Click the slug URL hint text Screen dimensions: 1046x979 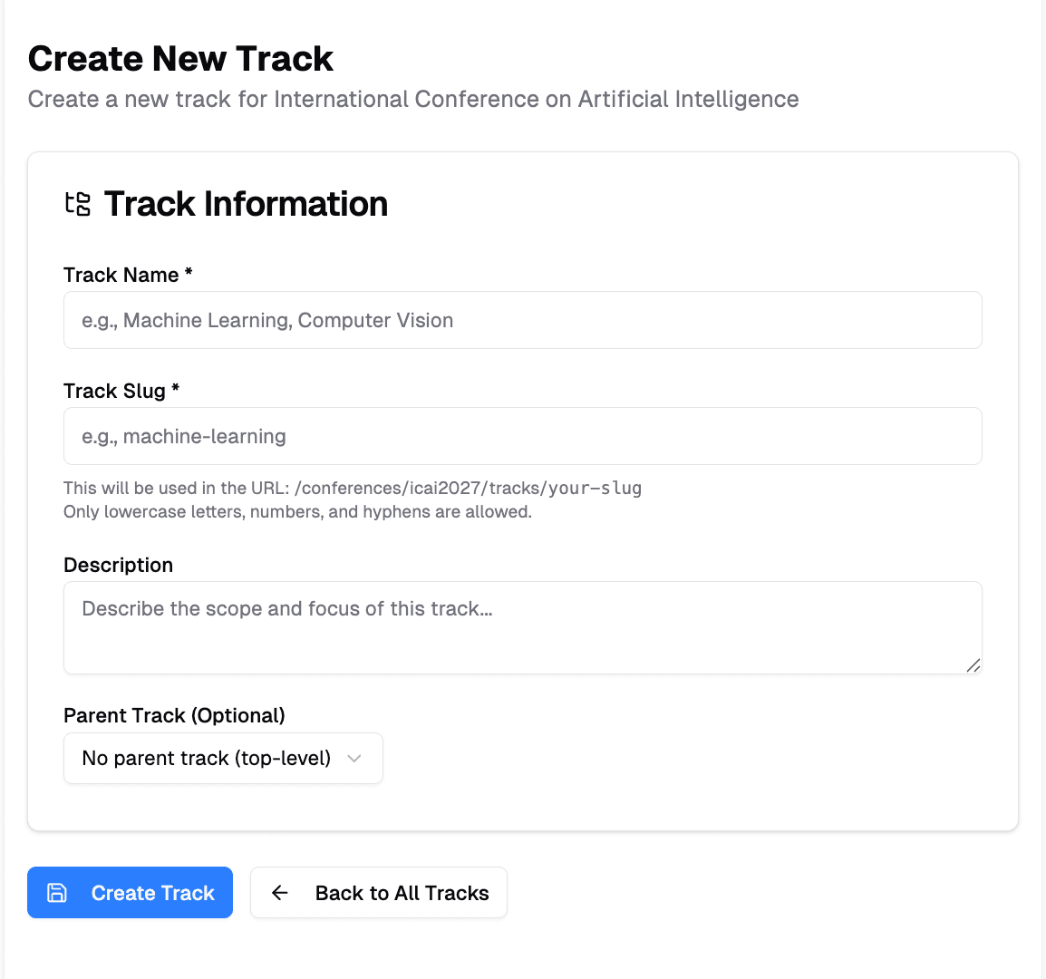352,489
